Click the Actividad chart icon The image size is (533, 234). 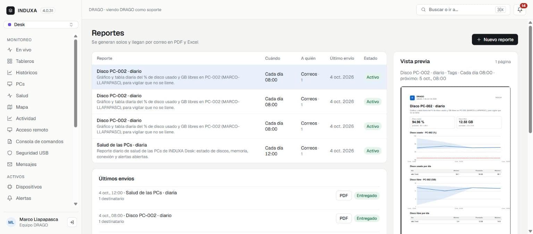[10, 118]
